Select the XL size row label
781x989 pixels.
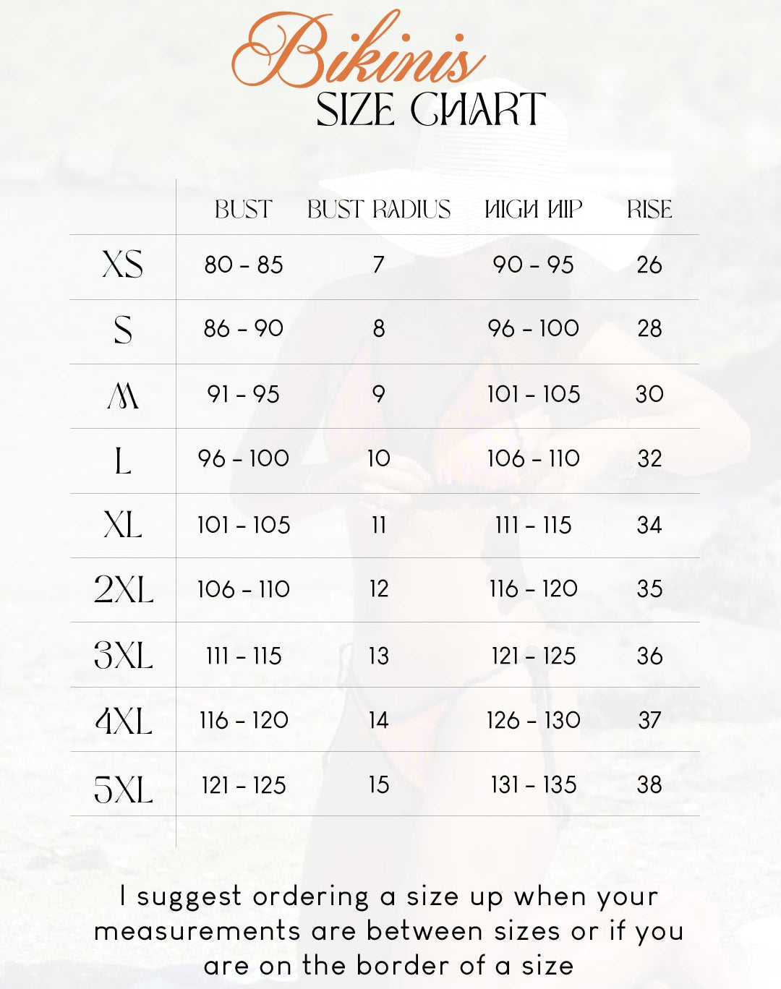[123, 525]
